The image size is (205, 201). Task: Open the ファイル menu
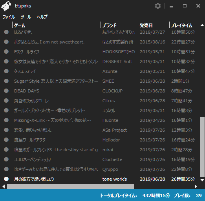pyautogui.click(x=9, y=17)
